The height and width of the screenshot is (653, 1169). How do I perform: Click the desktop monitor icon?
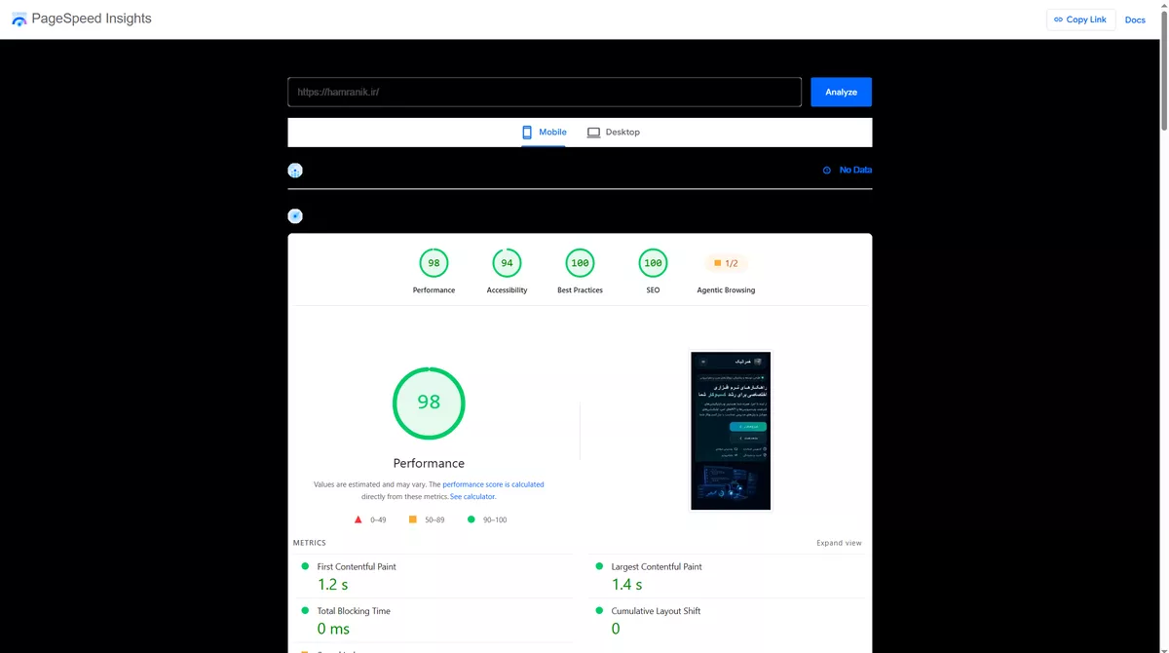point(593,133)
